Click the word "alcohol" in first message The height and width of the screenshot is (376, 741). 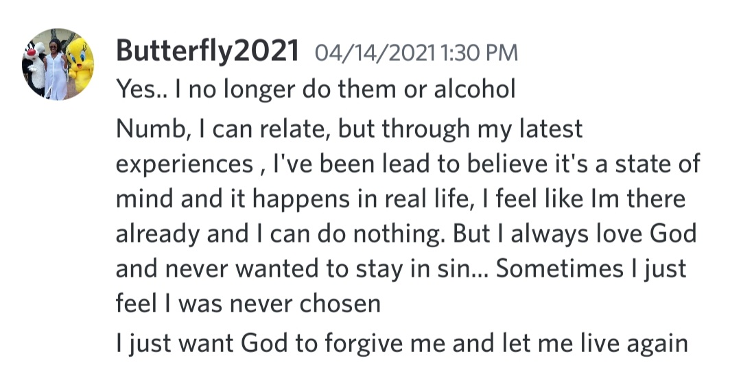click(473, 90)
